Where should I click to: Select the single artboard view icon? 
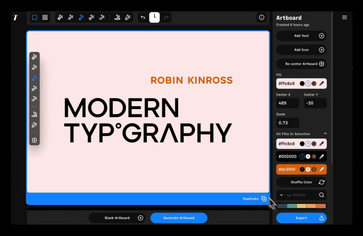coord(35,17)
